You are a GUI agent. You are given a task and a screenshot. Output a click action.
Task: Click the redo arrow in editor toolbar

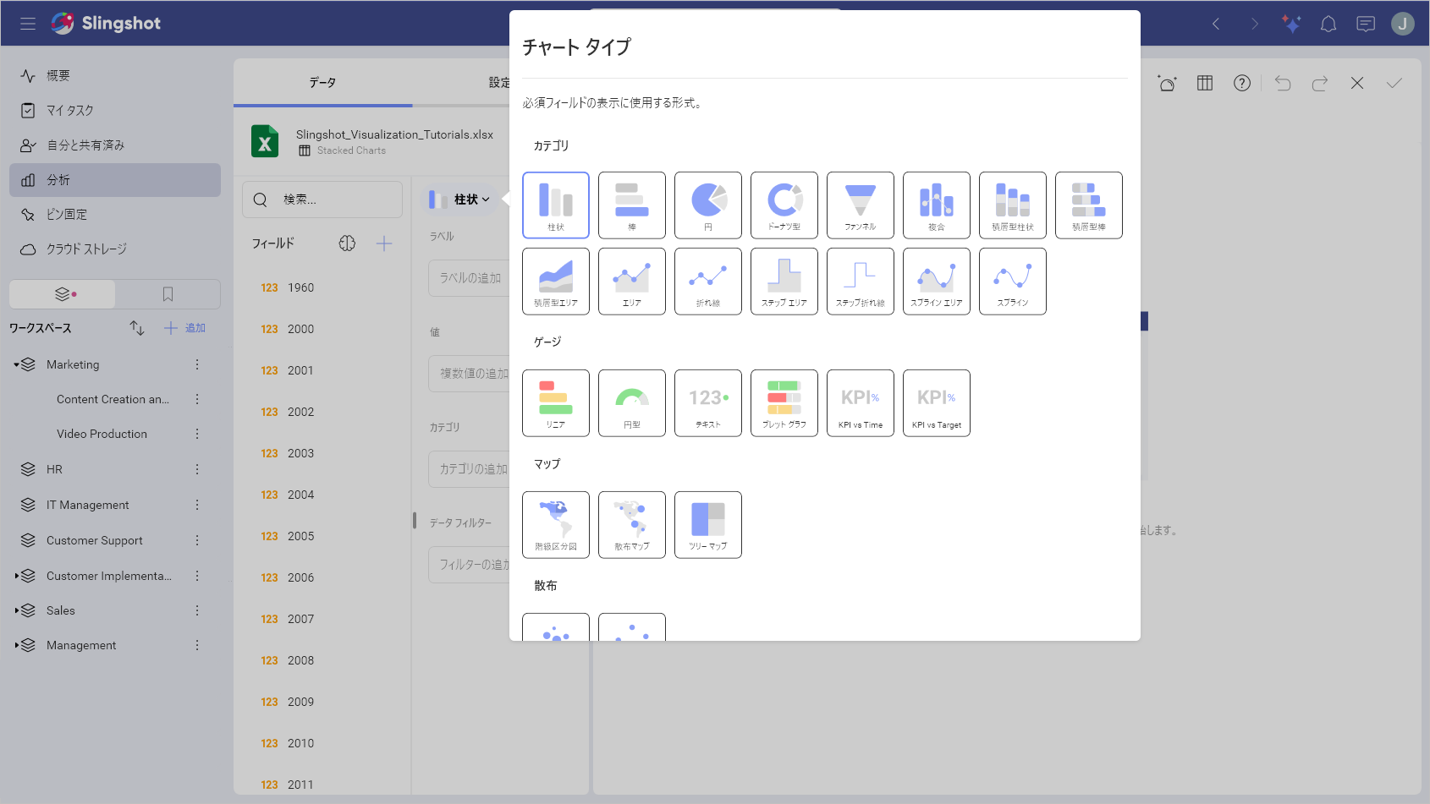coord(1320,83)
